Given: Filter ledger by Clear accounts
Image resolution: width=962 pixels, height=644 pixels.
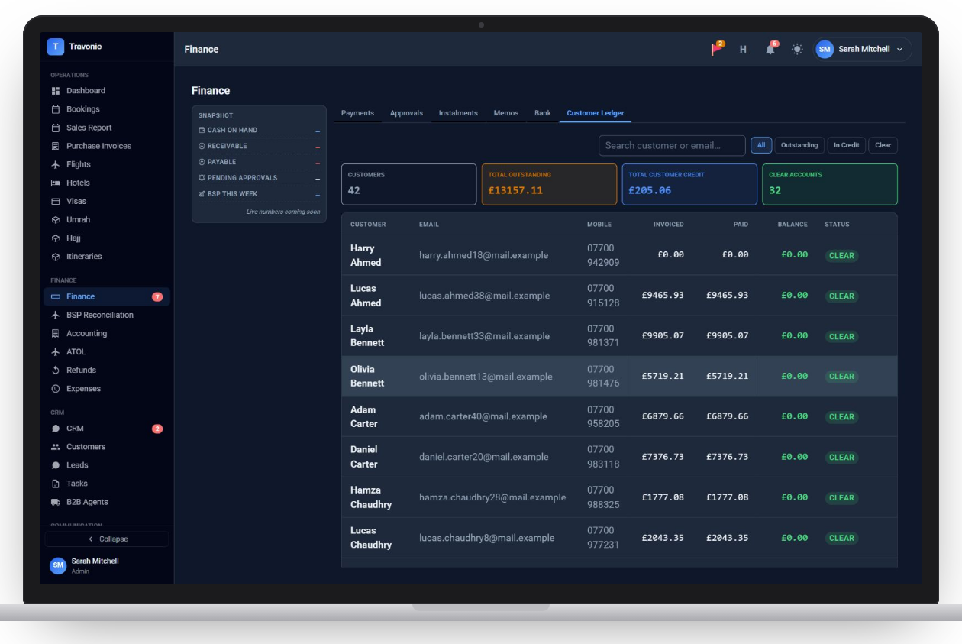Looking at the screenshot, I should [x=883, y=145].
